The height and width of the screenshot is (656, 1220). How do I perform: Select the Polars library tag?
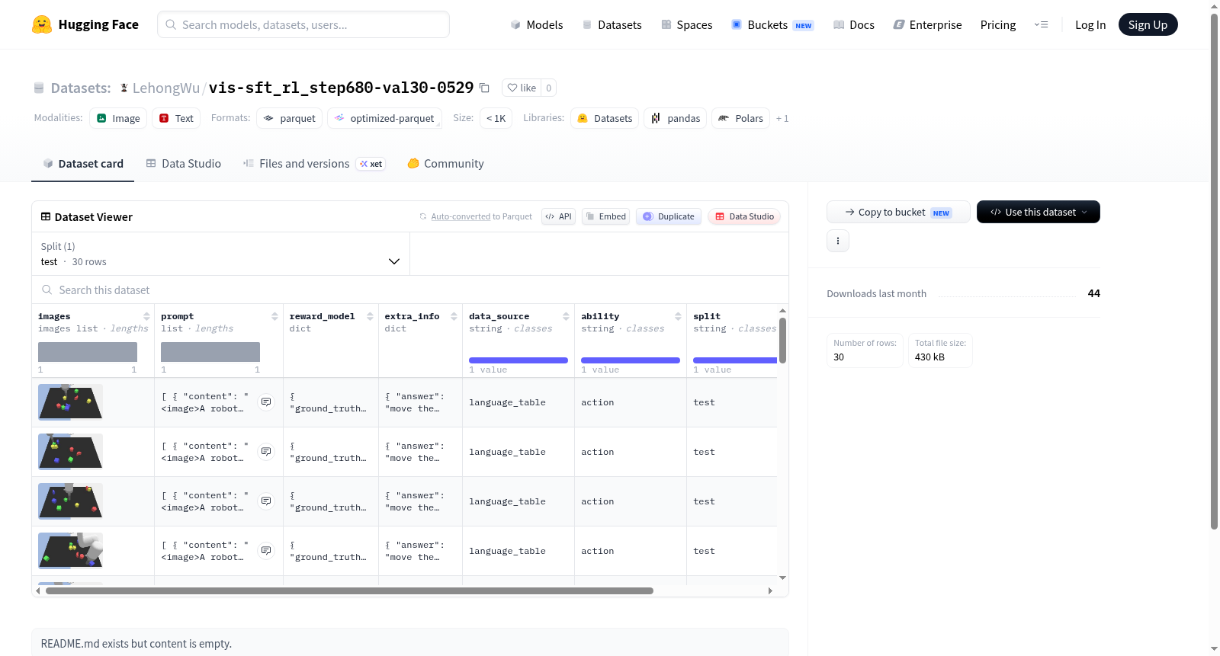[741, 118]
